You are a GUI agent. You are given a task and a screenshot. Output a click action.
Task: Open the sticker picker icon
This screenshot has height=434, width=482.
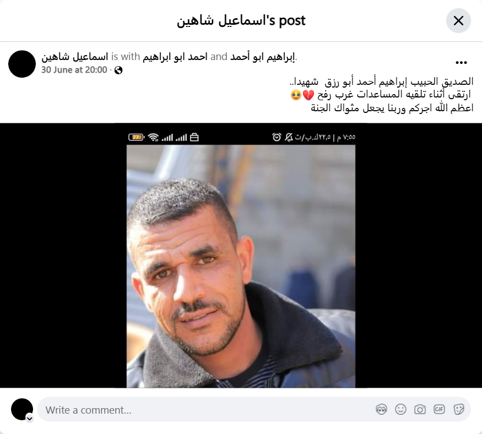[458, 409]
